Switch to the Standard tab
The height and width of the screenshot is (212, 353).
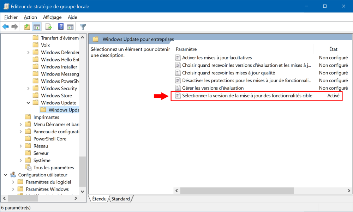121,199
